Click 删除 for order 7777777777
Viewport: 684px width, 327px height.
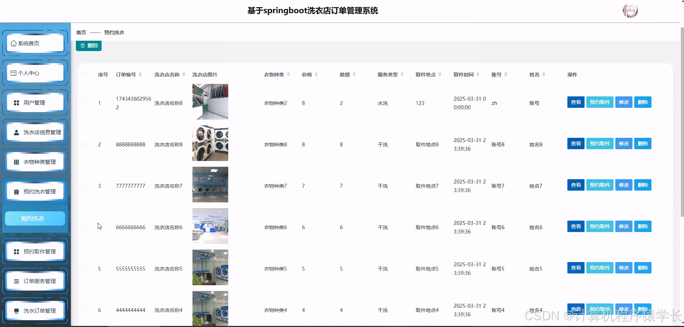tap(643, 185)
